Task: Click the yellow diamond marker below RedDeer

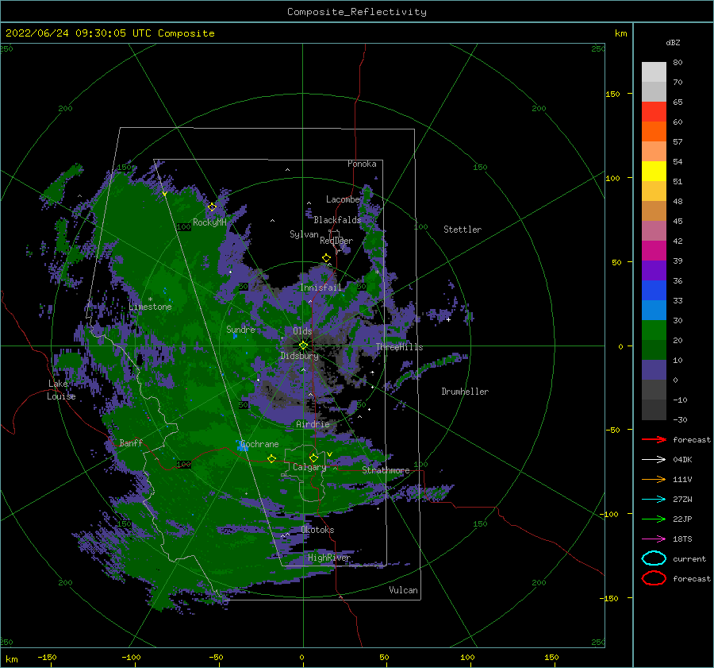Action: click(326, 258)
